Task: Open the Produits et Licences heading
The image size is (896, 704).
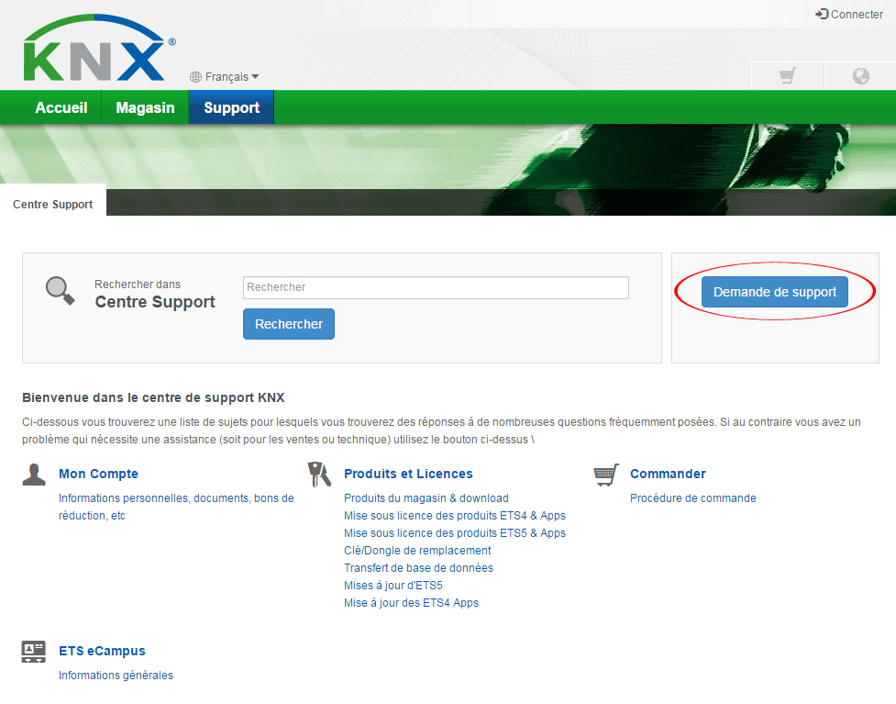Action: click(x=409, y=475)
